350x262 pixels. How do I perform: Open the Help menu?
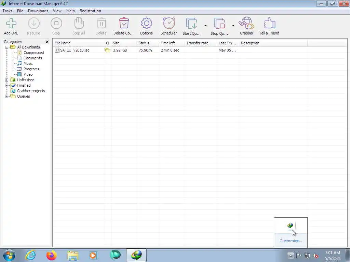pos(70,11)
